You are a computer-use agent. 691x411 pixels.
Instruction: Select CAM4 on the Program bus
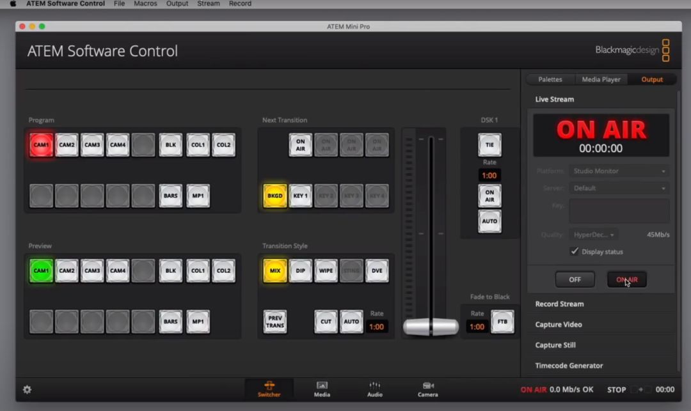point(118,144)
